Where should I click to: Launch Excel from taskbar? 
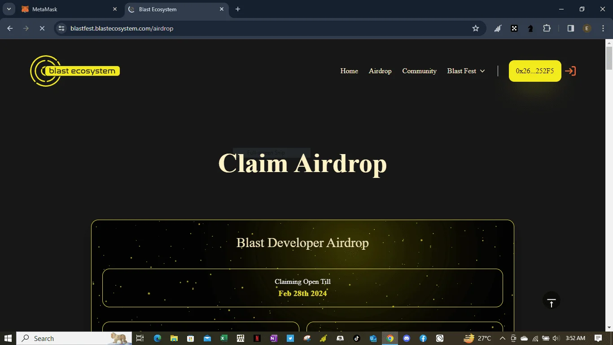[x=224, y=338]
